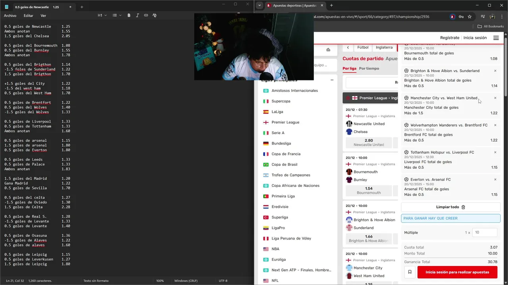
Task: Remove the Wolverhampton vs. Brentford bet
Action: (495, 125)
